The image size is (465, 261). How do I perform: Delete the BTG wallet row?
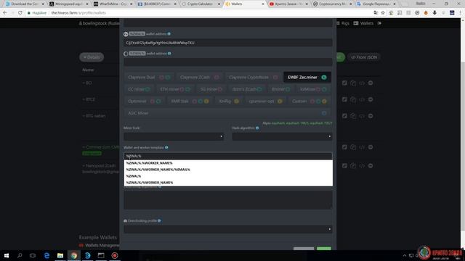pyautogui.click(x=371, y=116)
